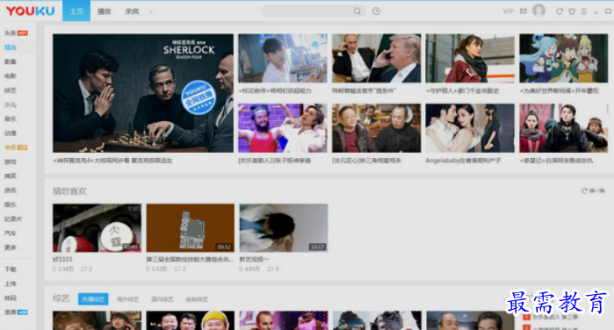Click the 换一换 refresh recommendations button

[593, 191]
